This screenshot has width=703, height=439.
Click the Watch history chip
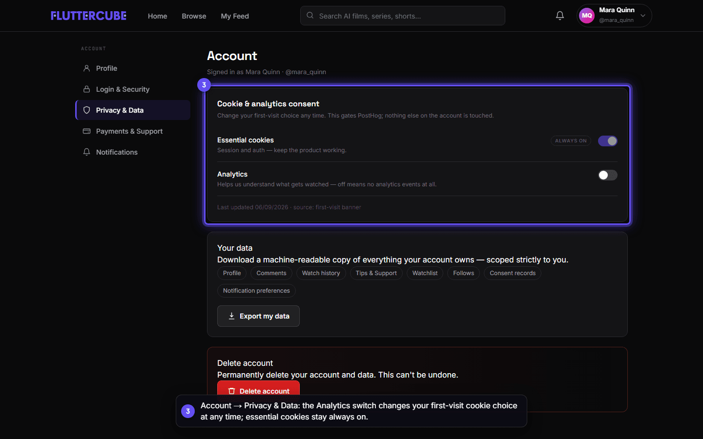pos(321,273)
